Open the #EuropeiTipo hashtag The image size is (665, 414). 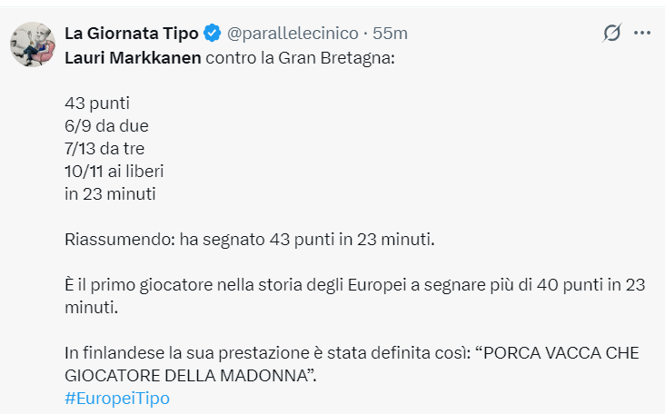pos(117,398)
